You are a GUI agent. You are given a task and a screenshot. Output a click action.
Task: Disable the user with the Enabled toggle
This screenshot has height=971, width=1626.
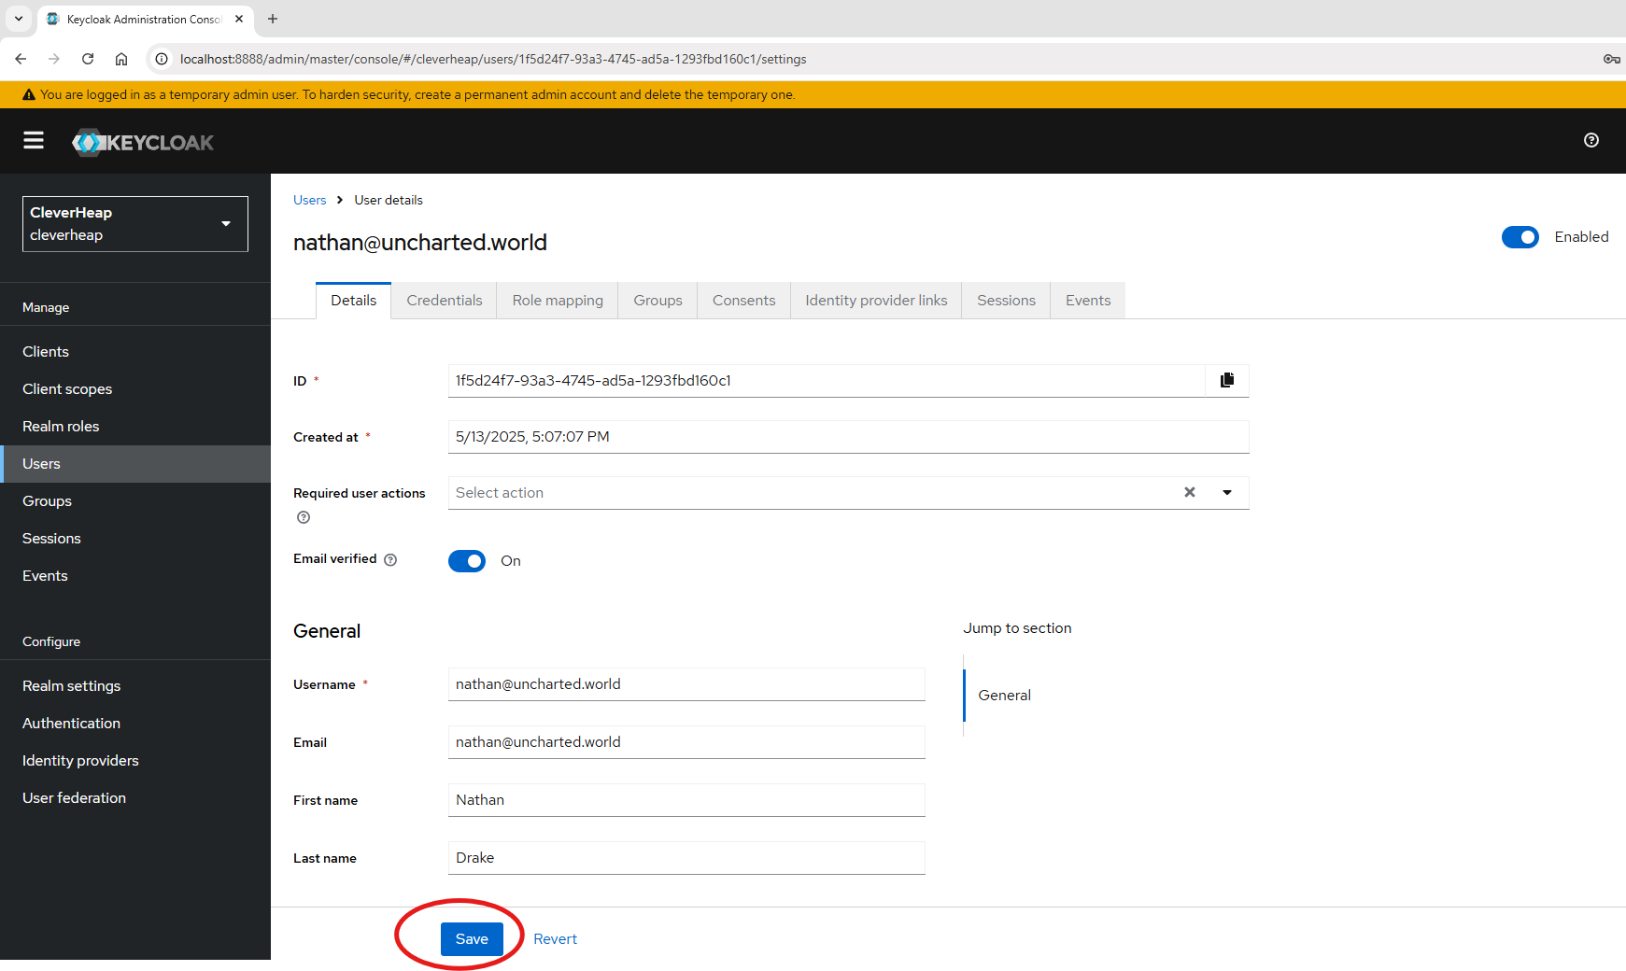click(x=1520, y=237)
